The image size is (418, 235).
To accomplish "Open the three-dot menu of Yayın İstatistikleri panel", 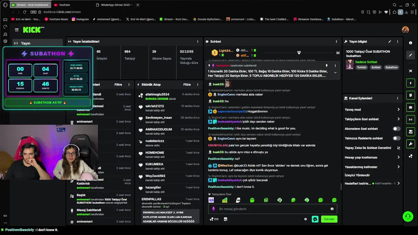I will (x=198, y=41).
